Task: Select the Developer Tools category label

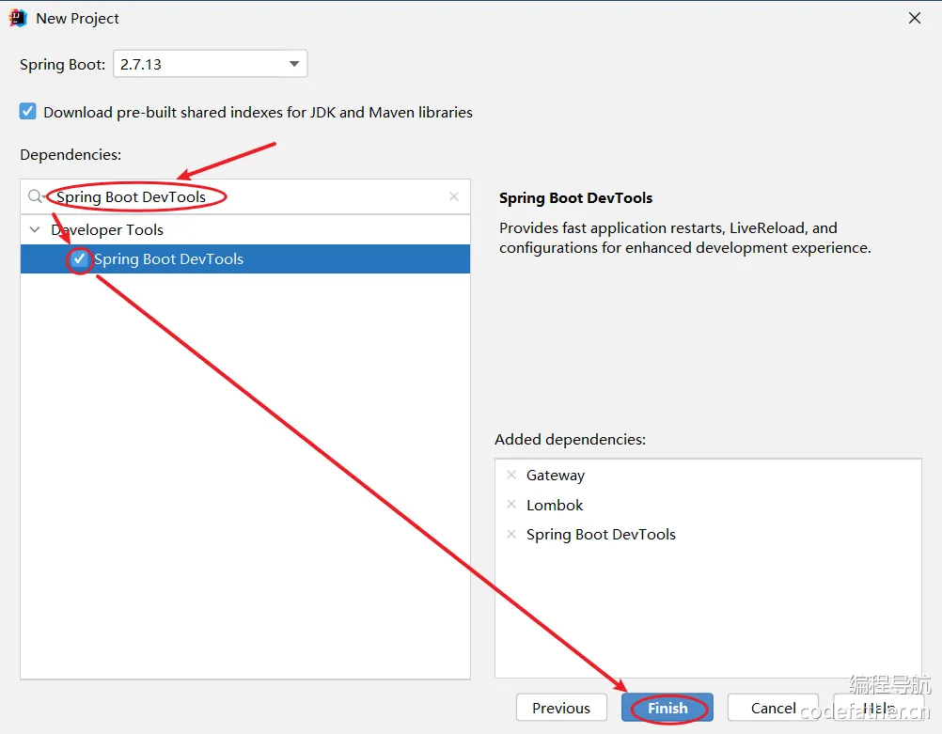Action: point(107,229)
